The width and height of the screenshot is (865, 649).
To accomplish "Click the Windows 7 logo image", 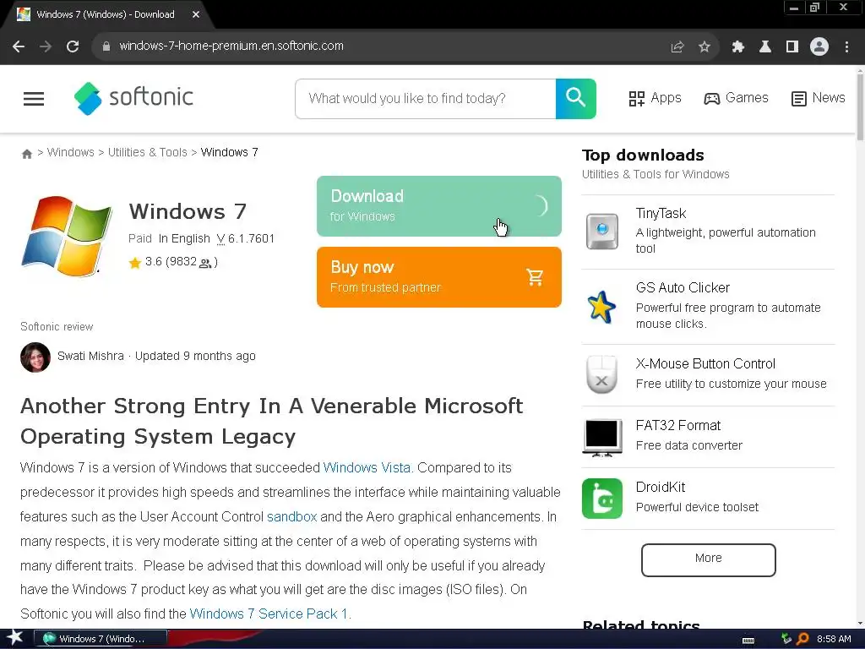I will tap(66, 236).
